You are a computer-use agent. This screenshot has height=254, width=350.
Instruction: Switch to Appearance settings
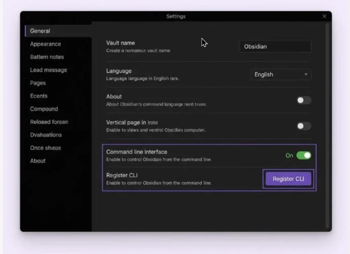click(46, 44)
